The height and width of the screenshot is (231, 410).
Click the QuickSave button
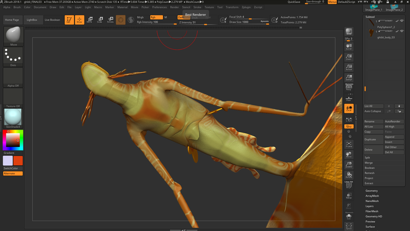tap(294, 2)
